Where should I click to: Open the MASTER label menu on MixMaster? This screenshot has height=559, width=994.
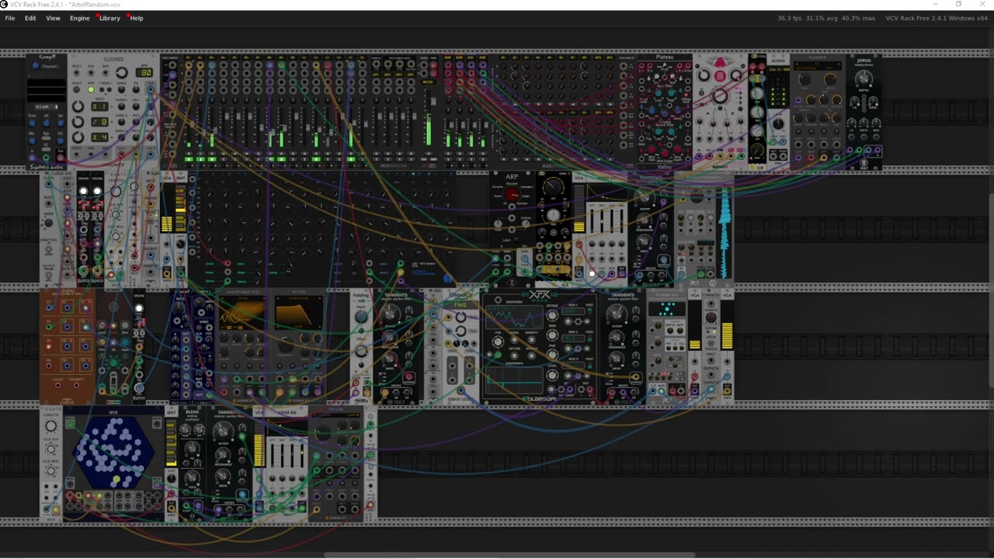pyautogui.click(x=429, y=82)
